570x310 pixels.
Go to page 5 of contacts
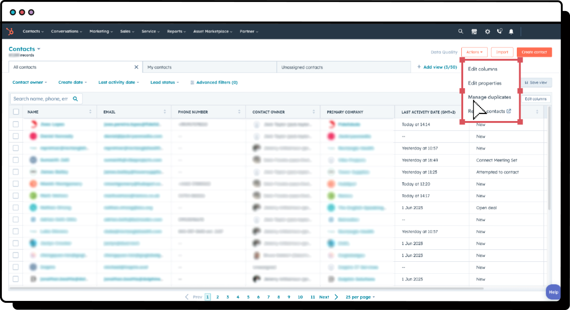248,297
